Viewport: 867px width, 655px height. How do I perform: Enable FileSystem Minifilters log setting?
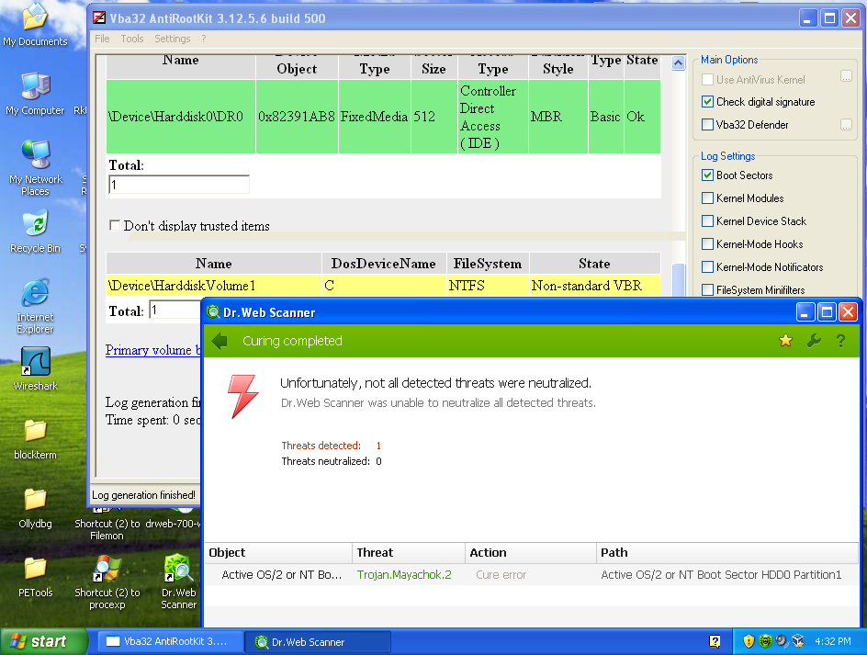(707, 290)
